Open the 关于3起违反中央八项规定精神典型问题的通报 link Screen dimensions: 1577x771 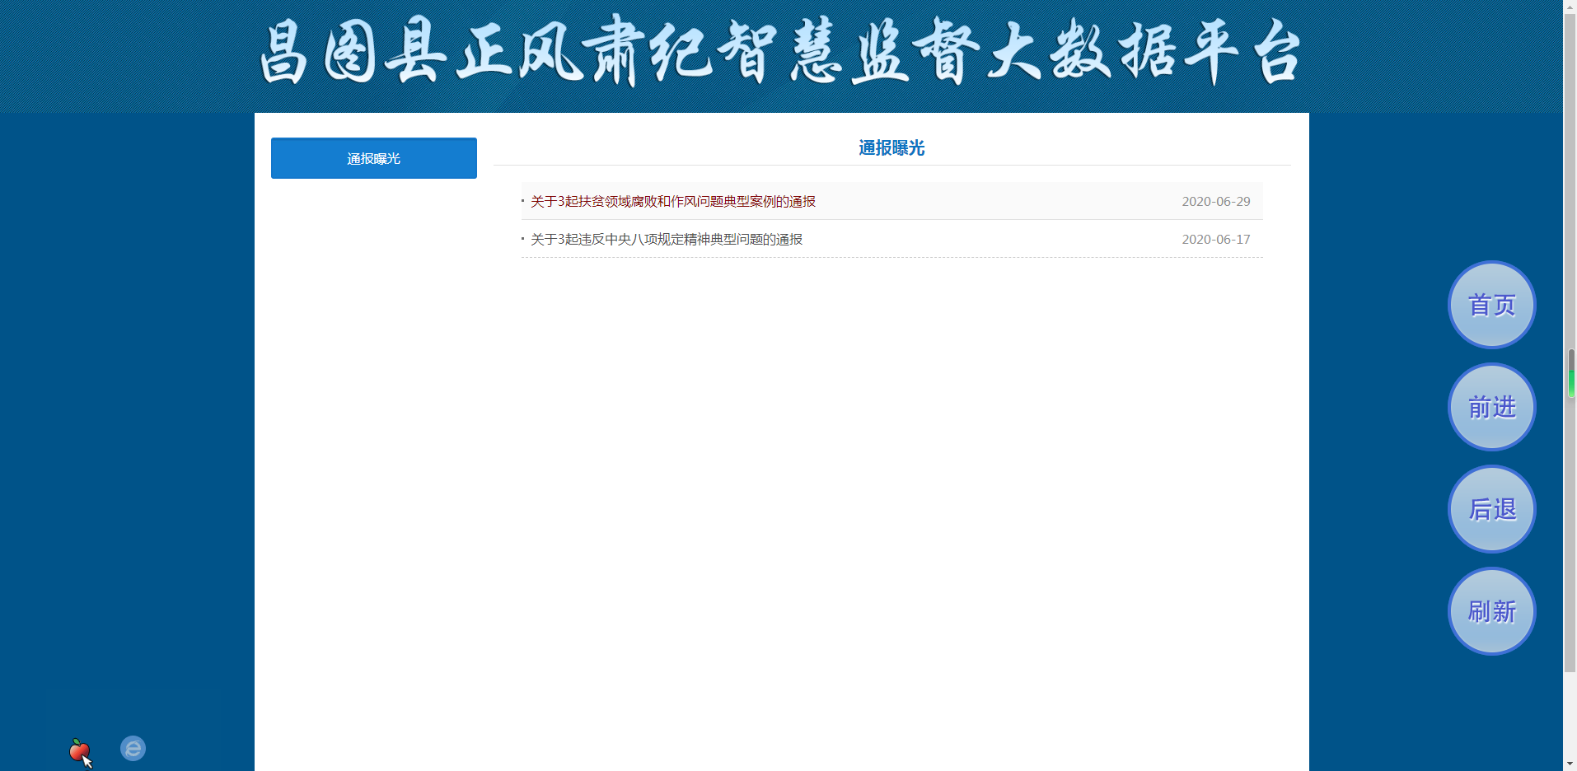[x=667, y=240]
